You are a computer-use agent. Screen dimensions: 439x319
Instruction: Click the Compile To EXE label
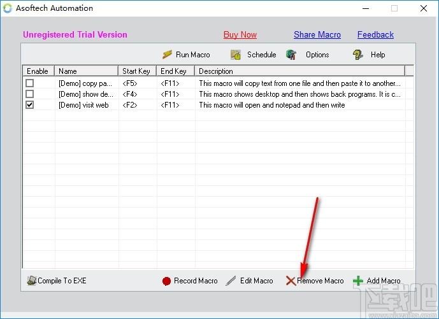click(62, 281)
